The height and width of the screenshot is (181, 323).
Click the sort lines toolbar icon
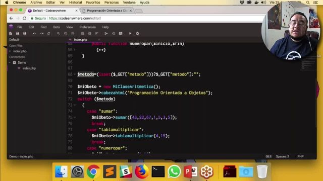pyautogui.click(x=96, y=34)
